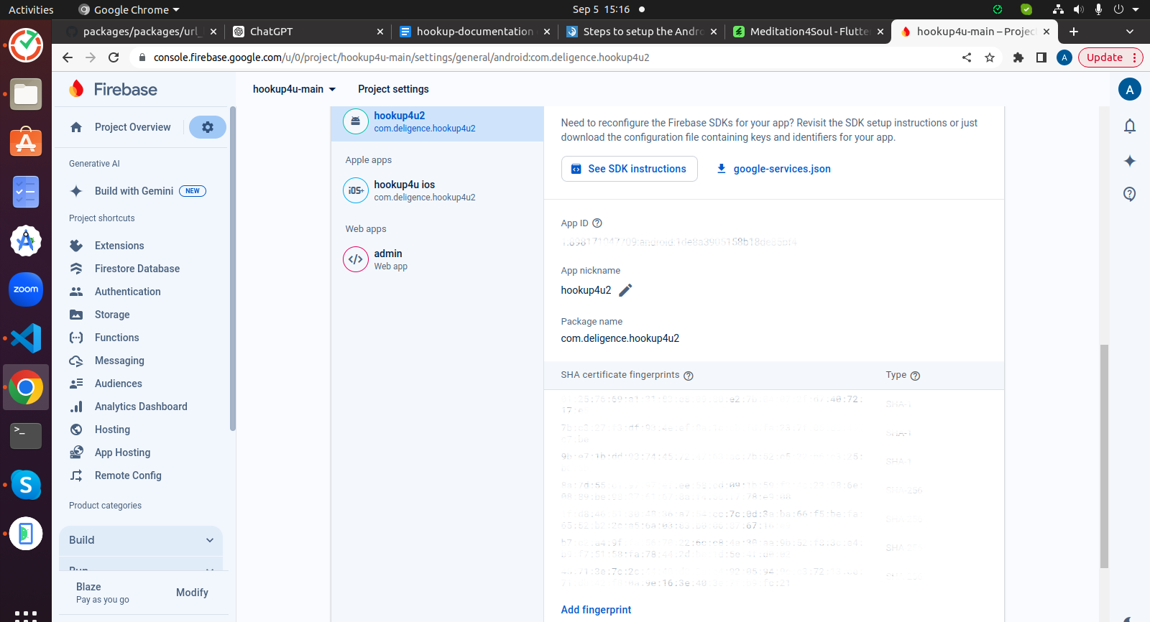This screenshot has height=622, width=1150.
Task: Reload the page
Action: [x=114, y=57]
